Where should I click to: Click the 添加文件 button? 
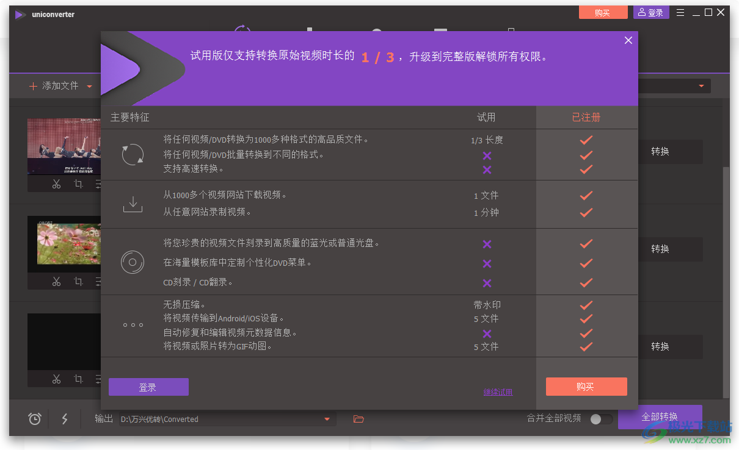pos(54,86)
